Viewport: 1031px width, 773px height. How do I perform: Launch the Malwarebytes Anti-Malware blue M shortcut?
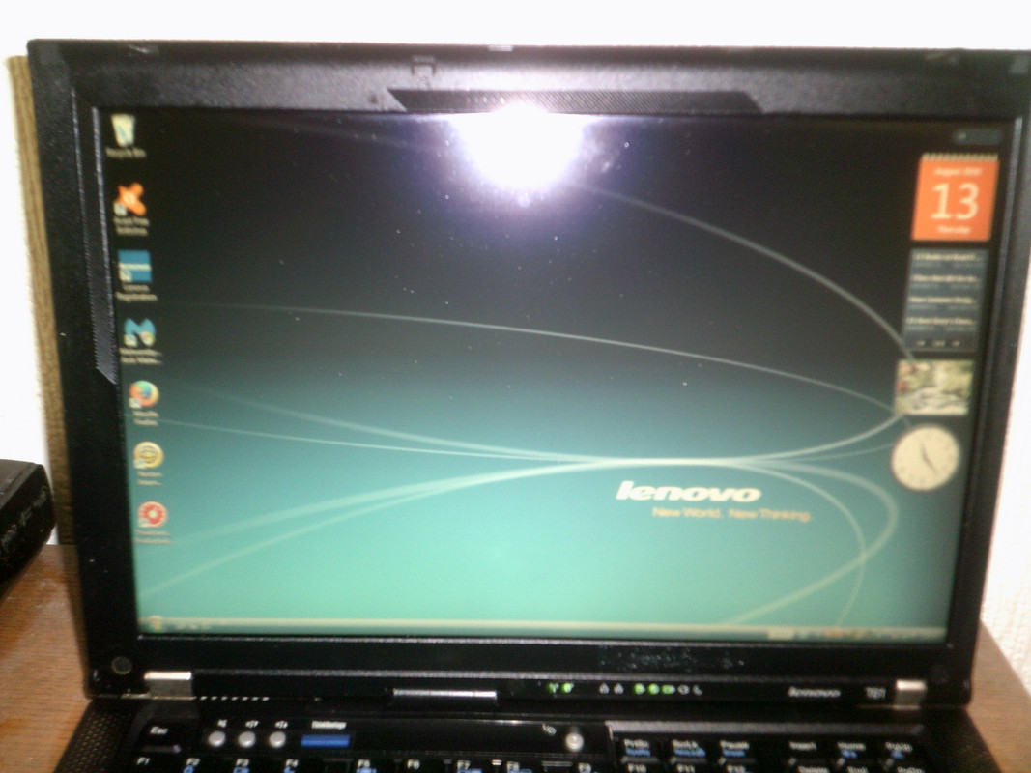(x=140, y=340)
